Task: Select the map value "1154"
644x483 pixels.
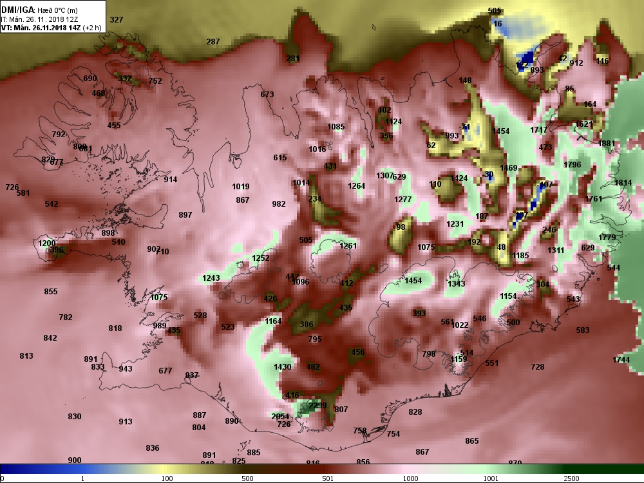Action: [x=508, y=296]
